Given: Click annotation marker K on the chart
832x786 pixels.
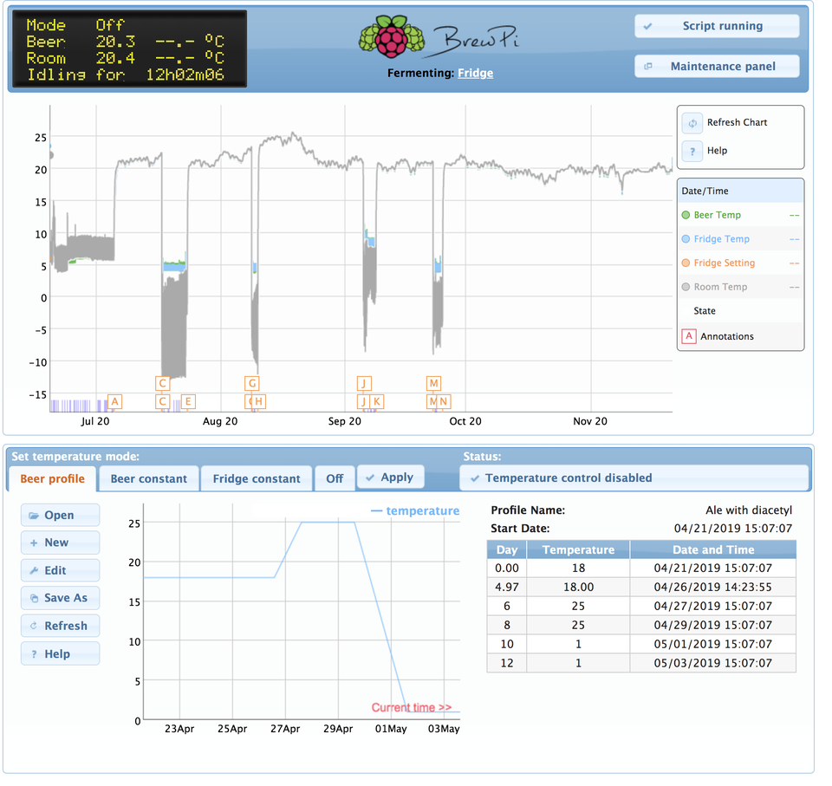Looking at the screenshot, I should pyautogui.click(x=376, y=402).
